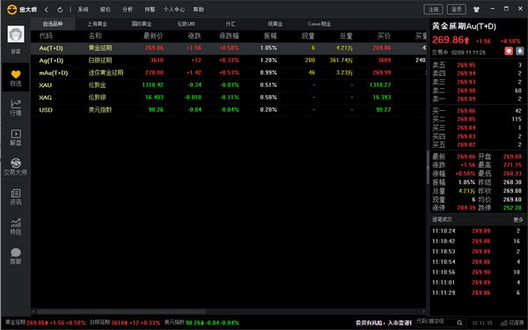Click the 买五 269.82 quote row
The image size is (528, 330).
point(477,145)
